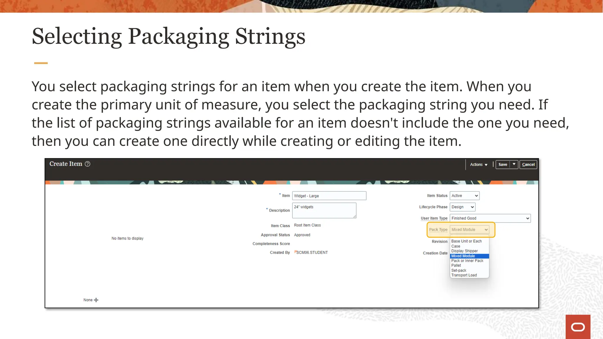Save the new item
Image resolution: width=603 pixels, height=339 pixels.
click(503, 164)
